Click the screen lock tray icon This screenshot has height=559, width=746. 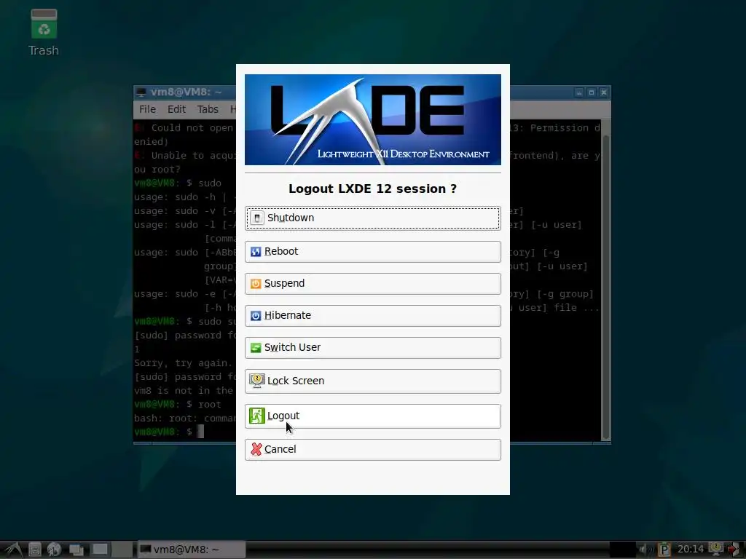click(716, 550)
